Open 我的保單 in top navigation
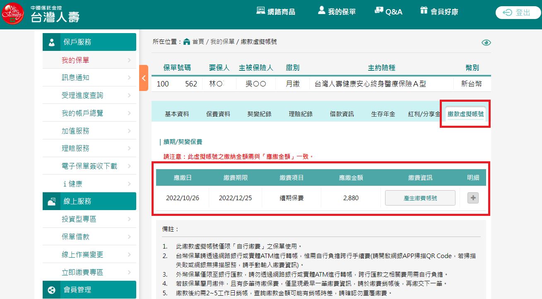 pyautogui.click(x=337, y=12)
